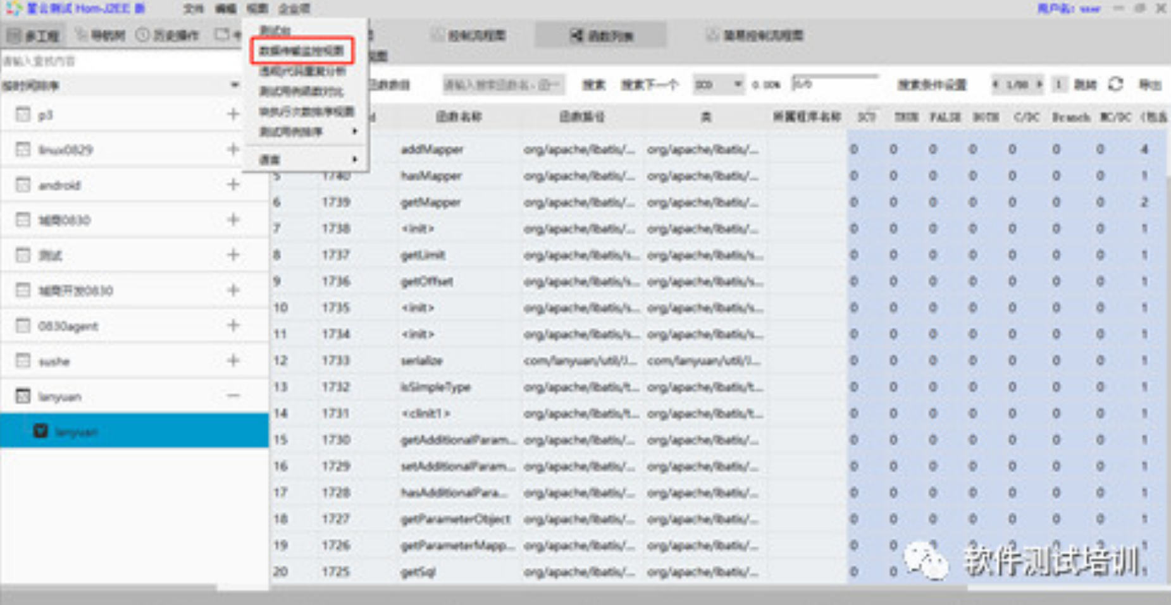1171x605 pixels.
Task: Expand the linux0829 project
Action: 233,149
